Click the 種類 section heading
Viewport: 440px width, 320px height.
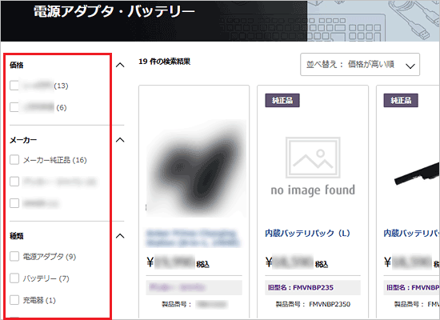17,236
